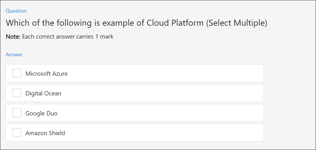Select the Google Duo checkbox
The image size is (316, 150).
pos(17,113)
